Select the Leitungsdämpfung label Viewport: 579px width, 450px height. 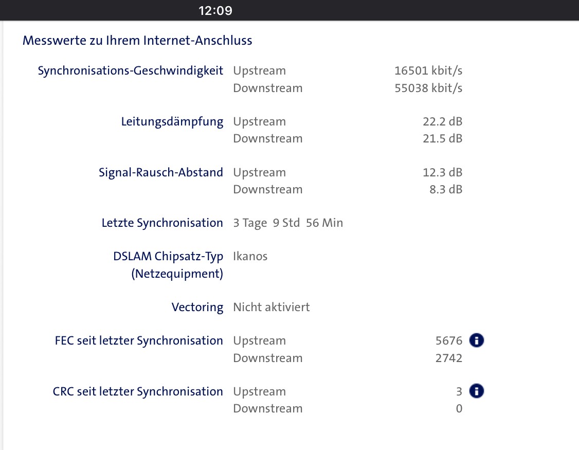[172, 121]
